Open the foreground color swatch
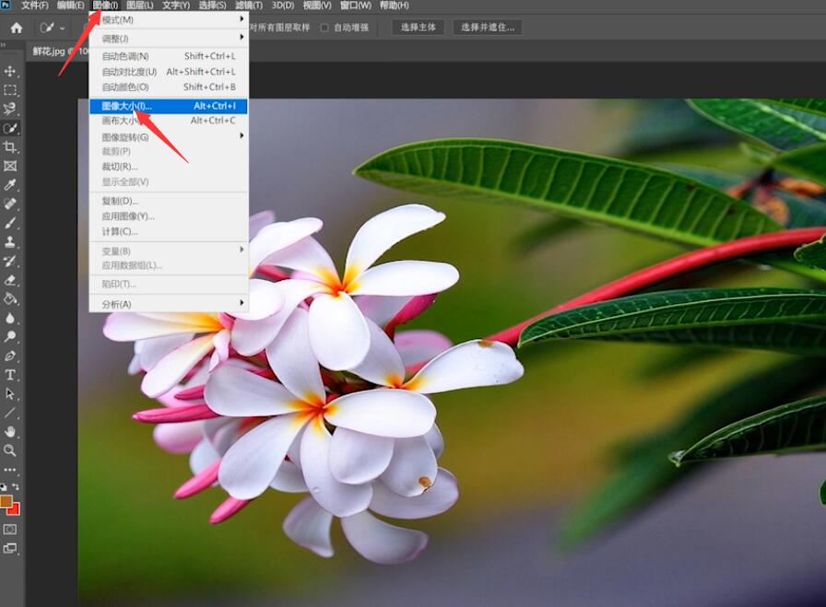The width and height of the screenshot is (826, 607). (x=6, y=501)
